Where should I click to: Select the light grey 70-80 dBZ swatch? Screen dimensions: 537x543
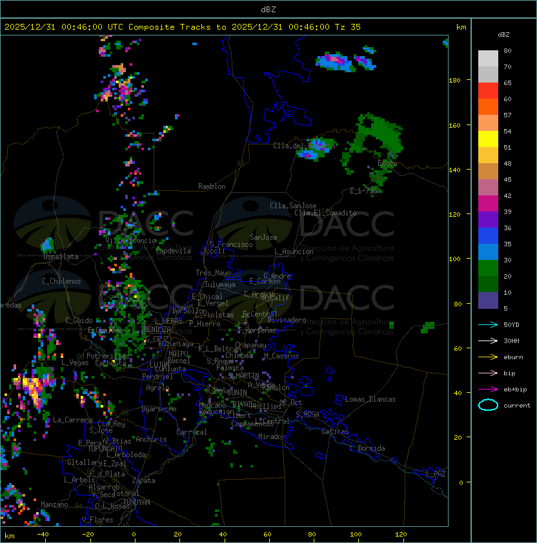pos(488,58)
